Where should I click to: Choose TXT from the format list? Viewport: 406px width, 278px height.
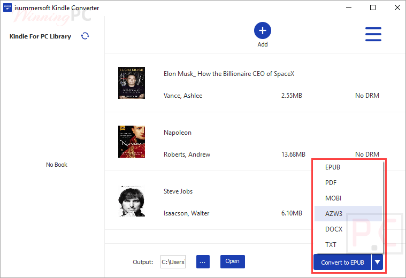pos(348,245)
